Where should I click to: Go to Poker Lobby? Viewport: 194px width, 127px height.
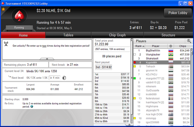pos(178,13)
